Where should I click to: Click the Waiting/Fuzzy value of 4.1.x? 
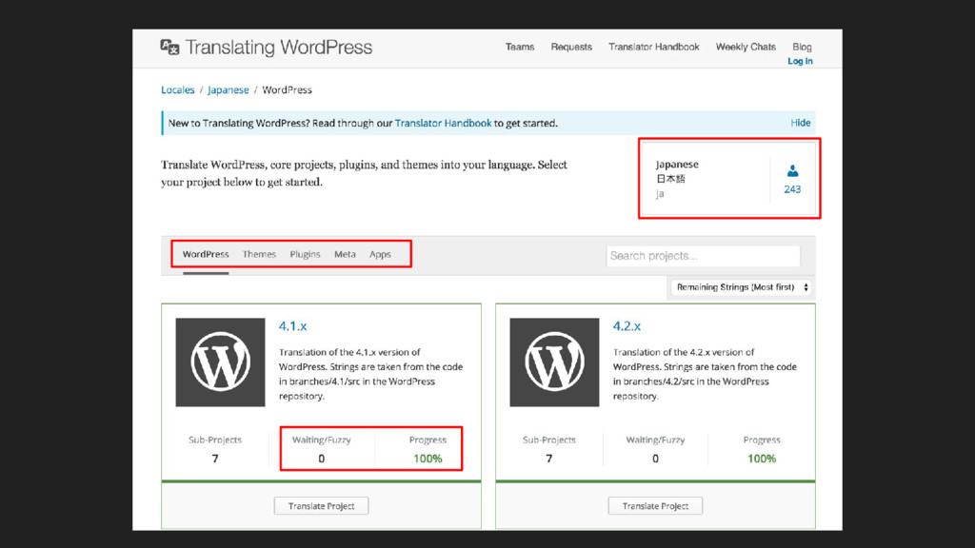pyautogui.click(x=322, y=459)
